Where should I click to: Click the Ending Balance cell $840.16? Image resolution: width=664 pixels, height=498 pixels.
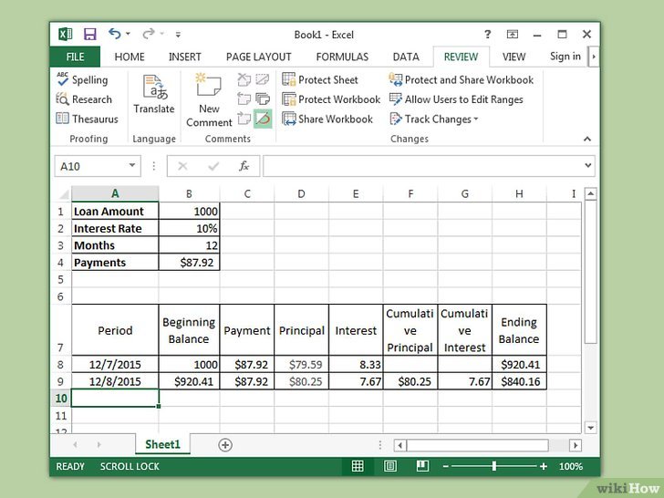(x=519, y=381)
